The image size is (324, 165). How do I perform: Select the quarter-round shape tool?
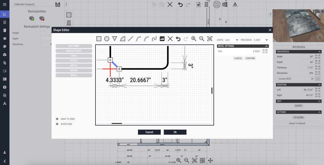[123, 39]
